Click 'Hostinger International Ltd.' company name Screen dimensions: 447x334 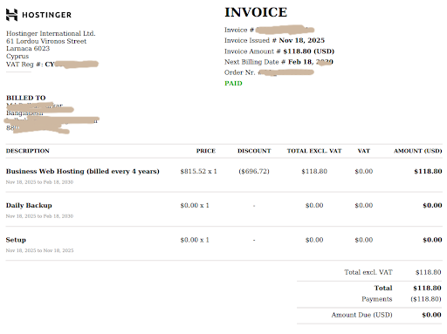click(x=51, y=33)
